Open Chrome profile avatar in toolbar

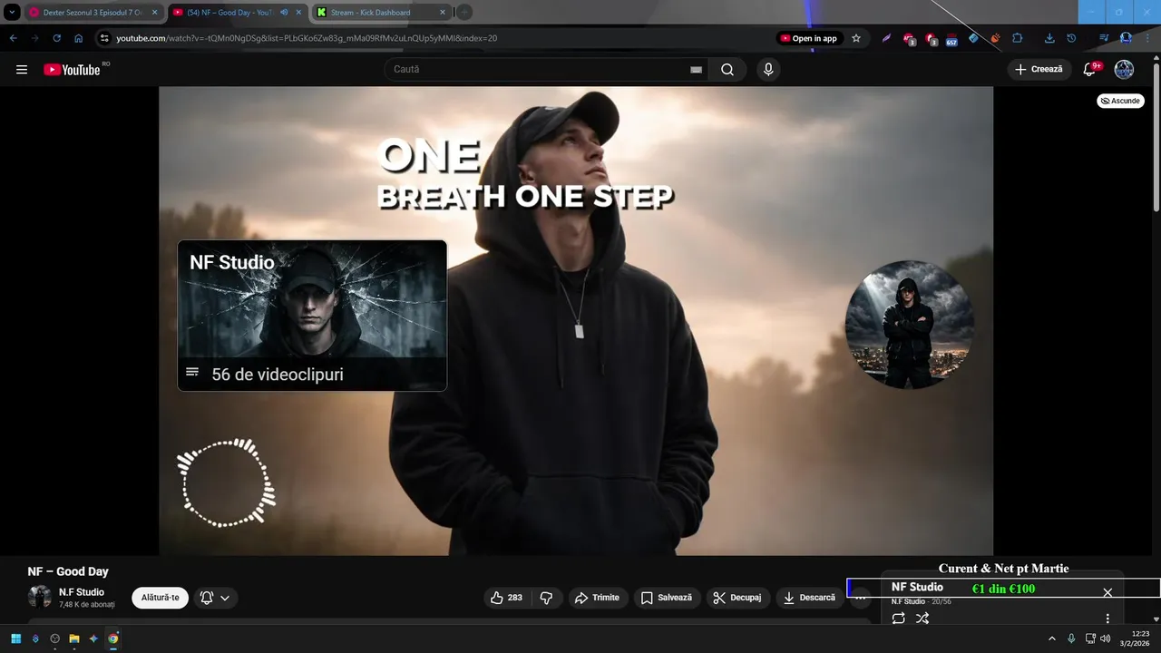click(x=1126, y=38)
